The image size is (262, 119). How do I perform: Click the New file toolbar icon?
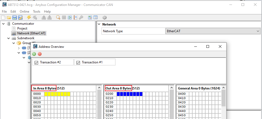(3, 17)
